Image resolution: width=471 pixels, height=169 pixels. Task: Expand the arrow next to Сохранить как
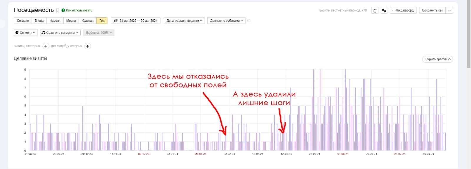click(450, 10)
